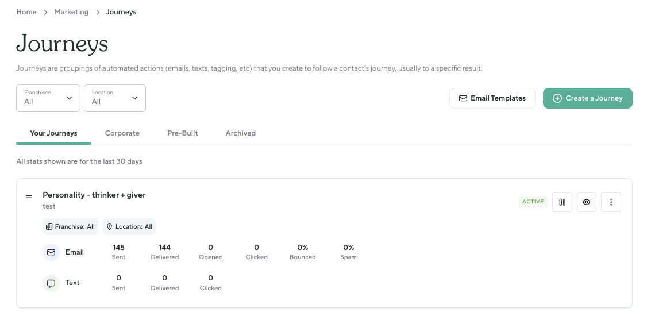Go to Home in the breadcrumb
Viewport: 647px width, 316px height.
26,12
